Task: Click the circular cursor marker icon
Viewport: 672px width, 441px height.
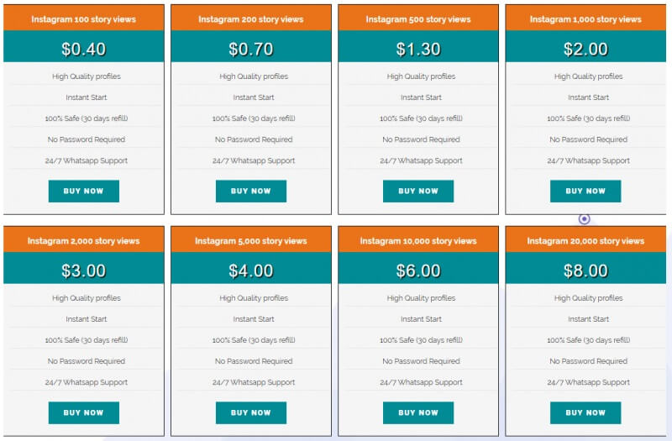Action: tap(584, 219)
